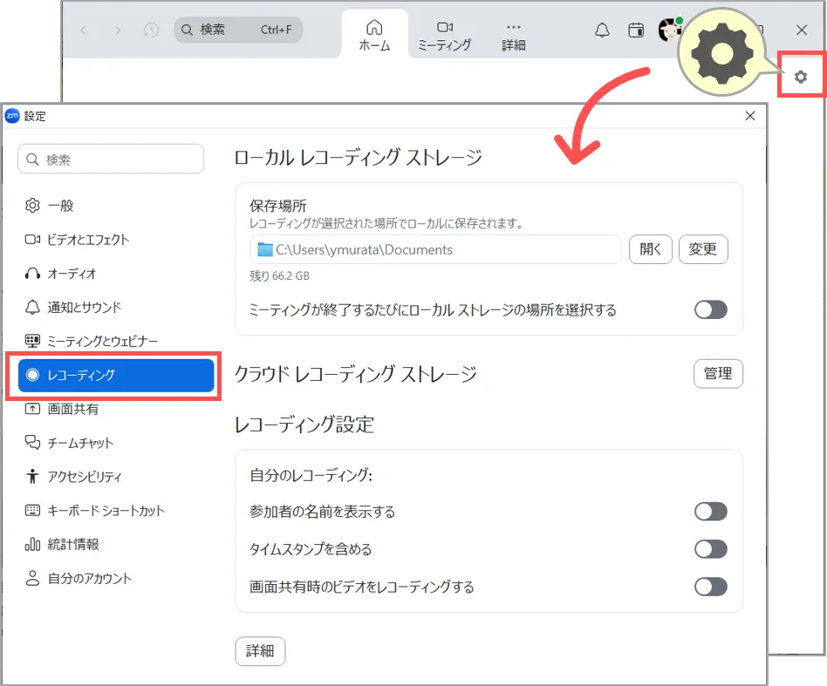Click 詳細 button at bottom
Screen dimensions: 827x686
tap(260, 651)
